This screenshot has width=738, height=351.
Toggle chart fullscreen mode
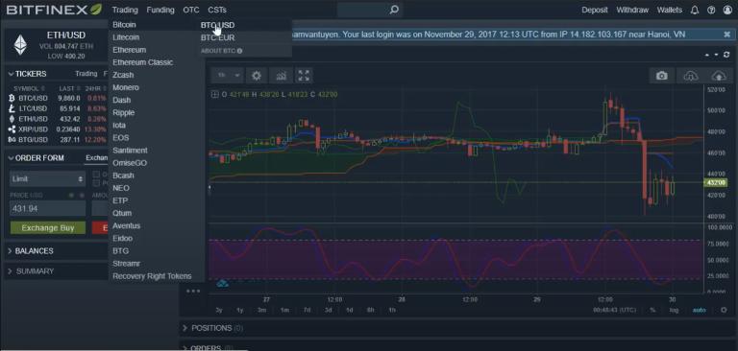point(304,75)
